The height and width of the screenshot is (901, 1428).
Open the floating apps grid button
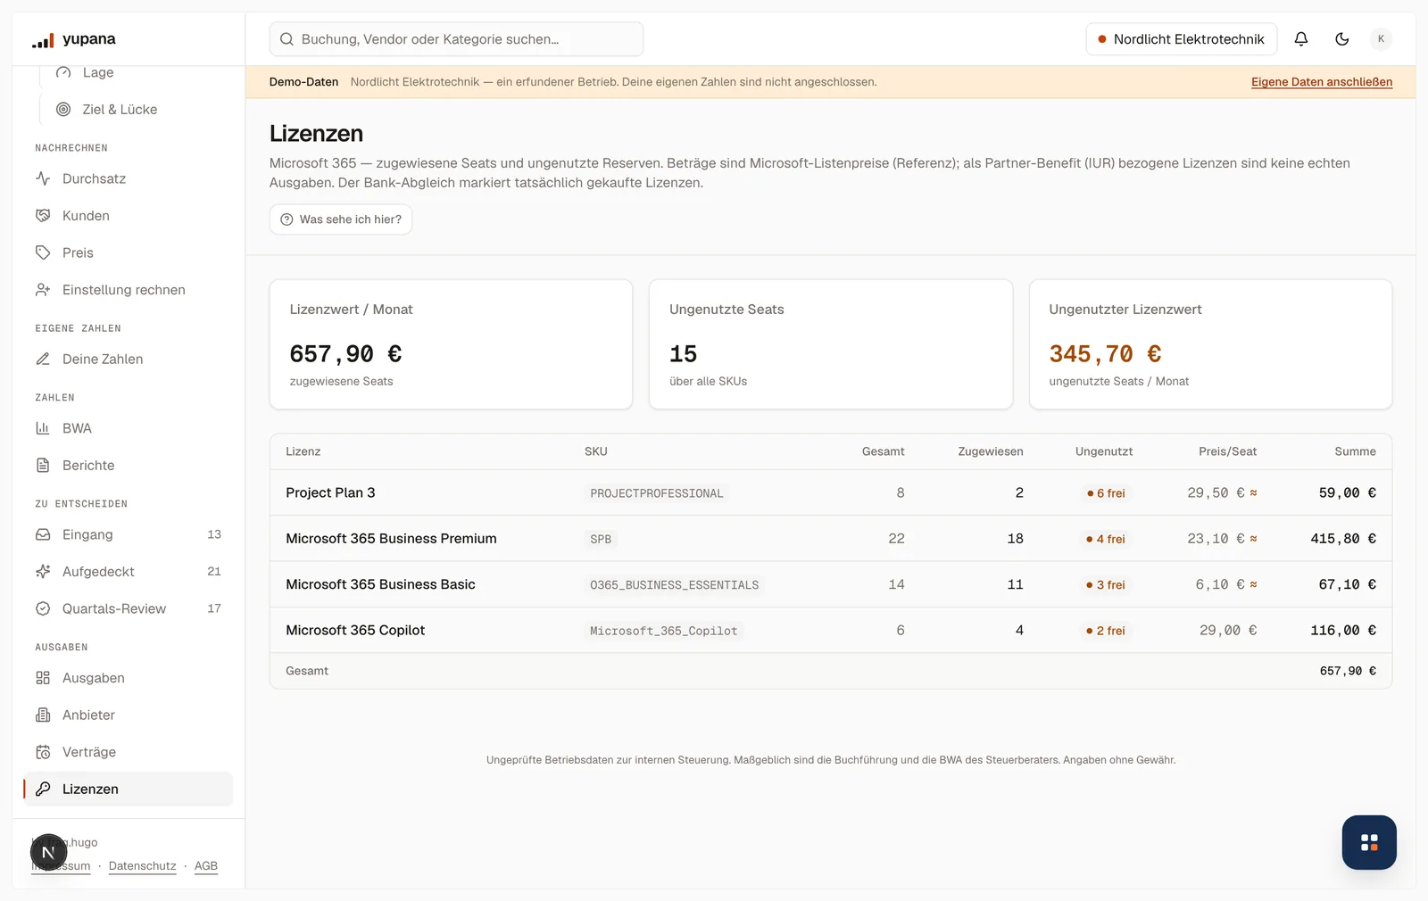tap(1369, 842)
